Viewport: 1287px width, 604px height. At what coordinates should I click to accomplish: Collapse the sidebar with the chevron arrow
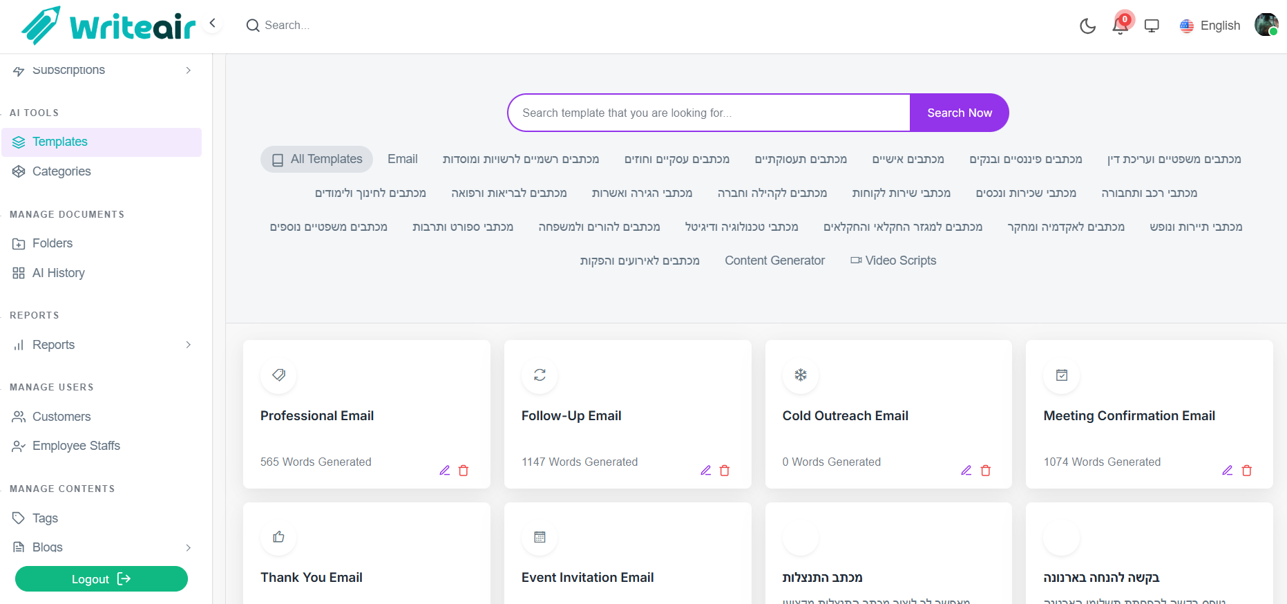click(213, 23)
